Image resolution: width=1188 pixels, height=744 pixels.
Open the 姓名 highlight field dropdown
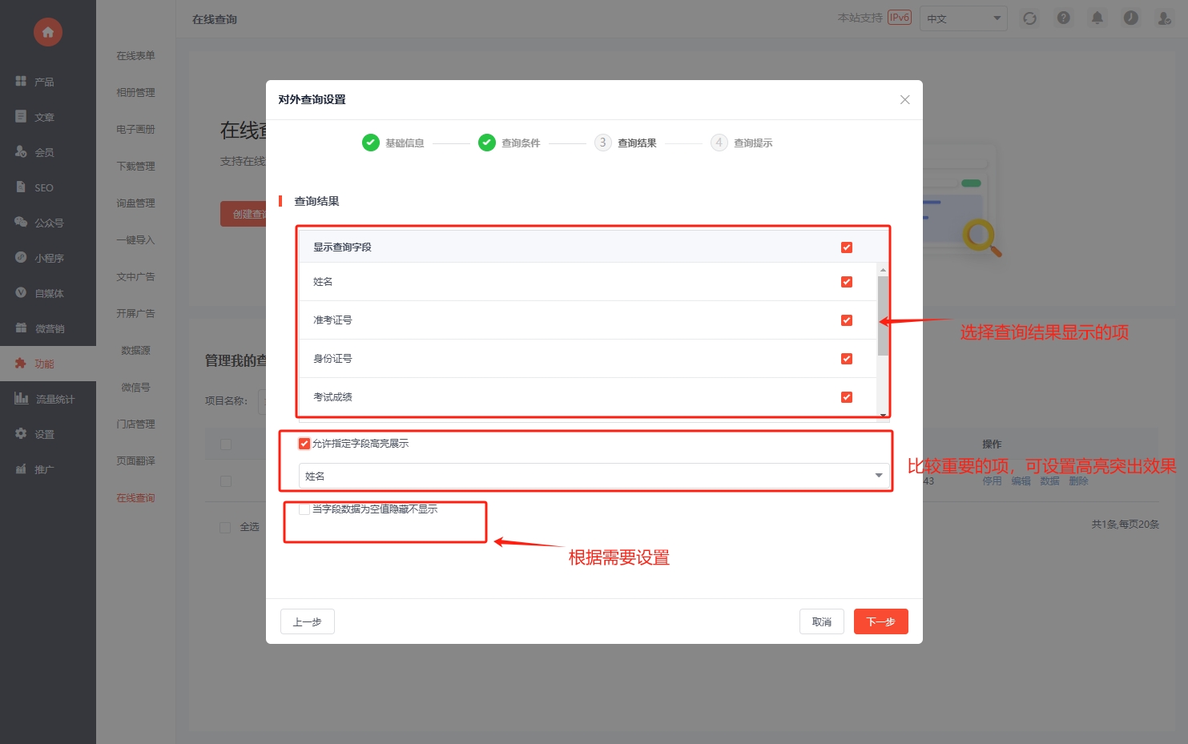pyautogui.click(x=594, y=476)
